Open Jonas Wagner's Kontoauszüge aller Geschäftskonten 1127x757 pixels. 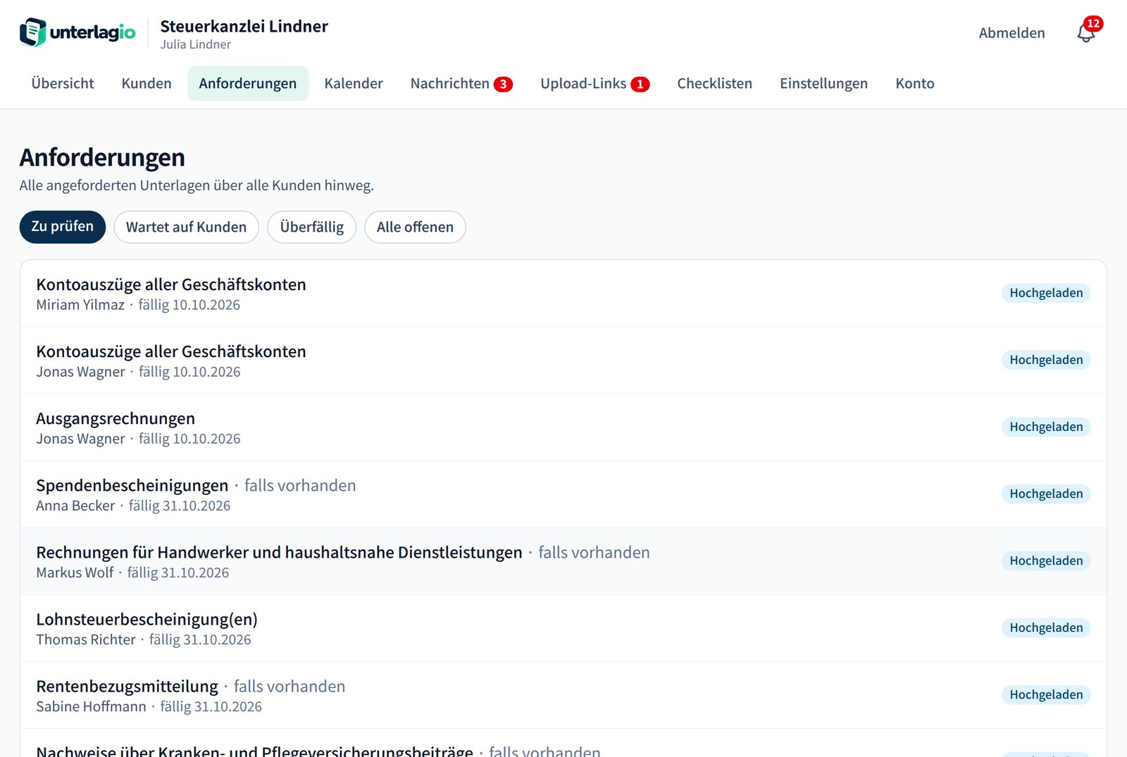pos(563,361)
